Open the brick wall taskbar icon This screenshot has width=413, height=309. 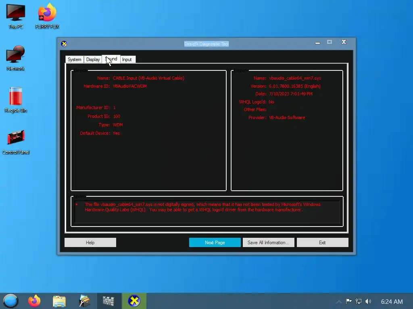109,301
